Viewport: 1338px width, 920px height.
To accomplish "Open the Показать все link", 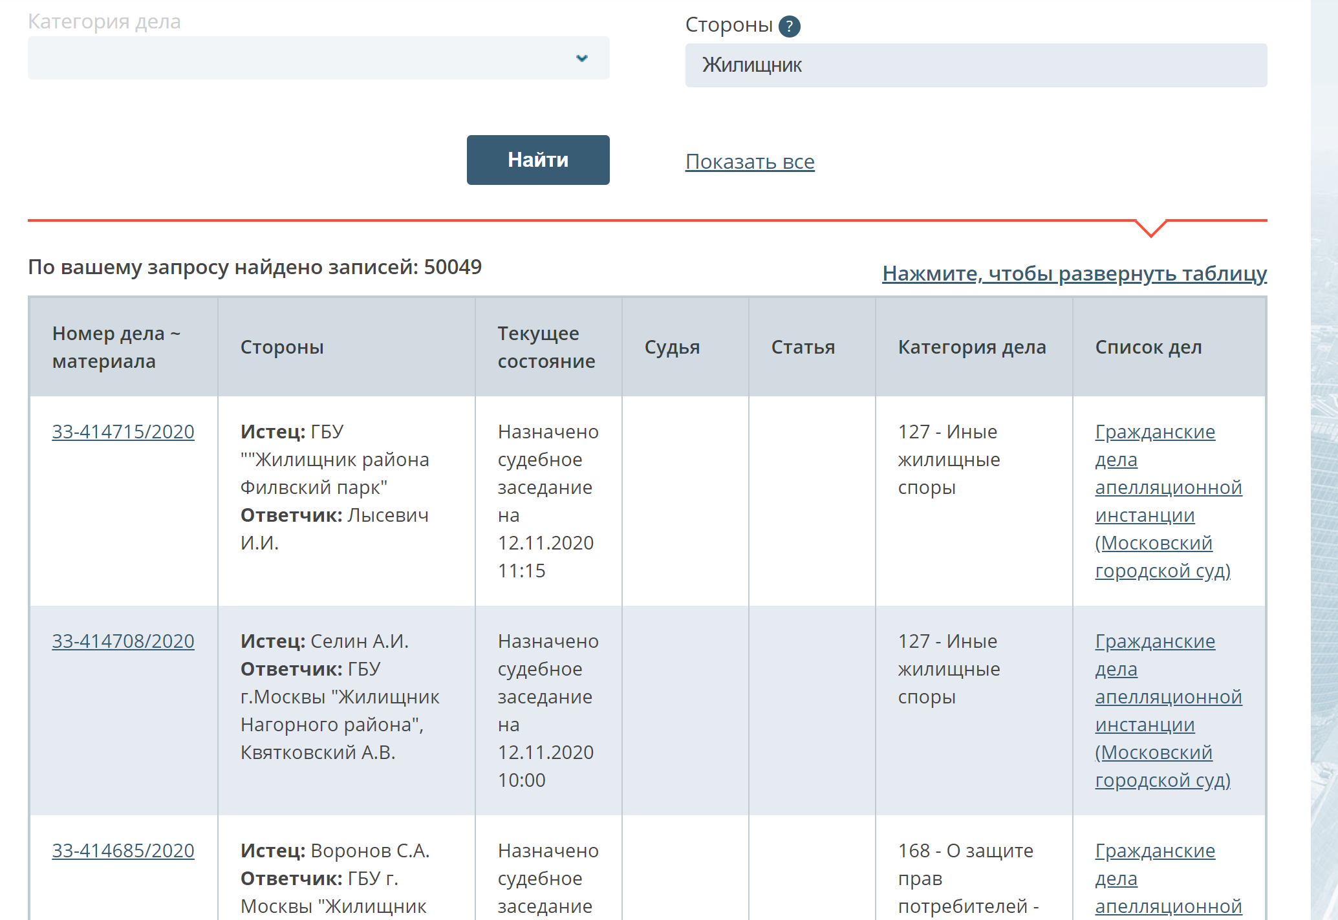I will click(750, 162).
